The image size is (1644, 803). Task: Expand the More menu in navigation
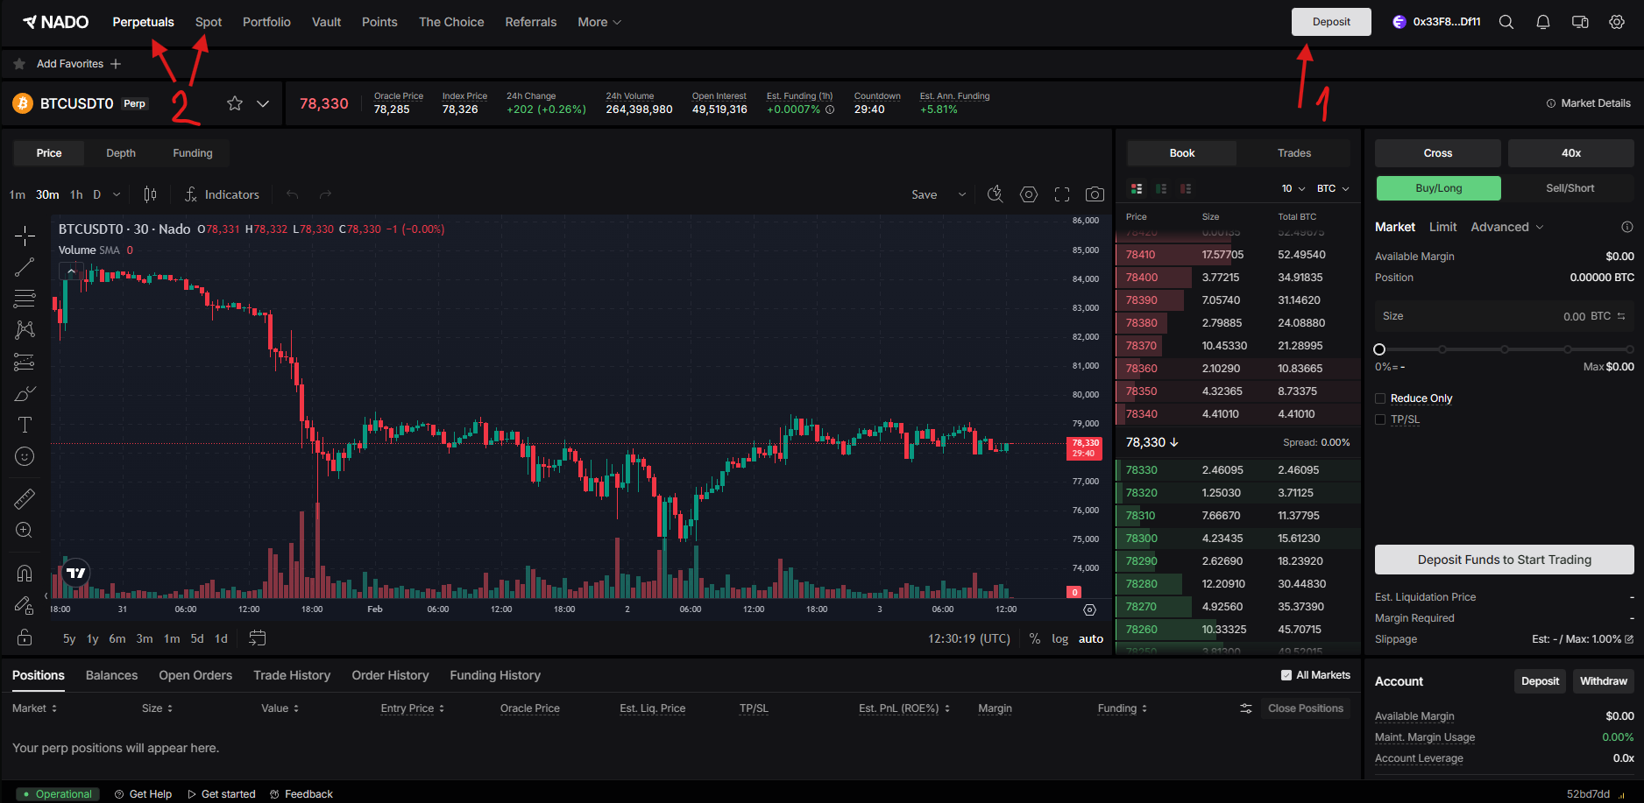[599, 22]
